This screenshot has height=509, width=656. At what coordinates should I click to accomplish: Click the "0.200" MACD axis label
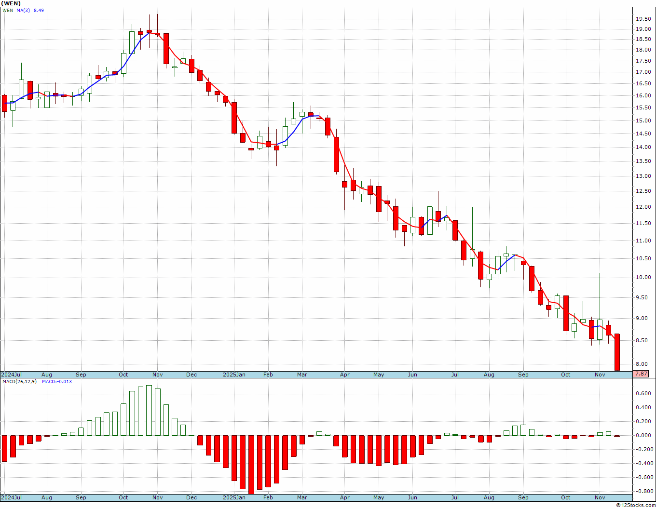pos(644,422)
